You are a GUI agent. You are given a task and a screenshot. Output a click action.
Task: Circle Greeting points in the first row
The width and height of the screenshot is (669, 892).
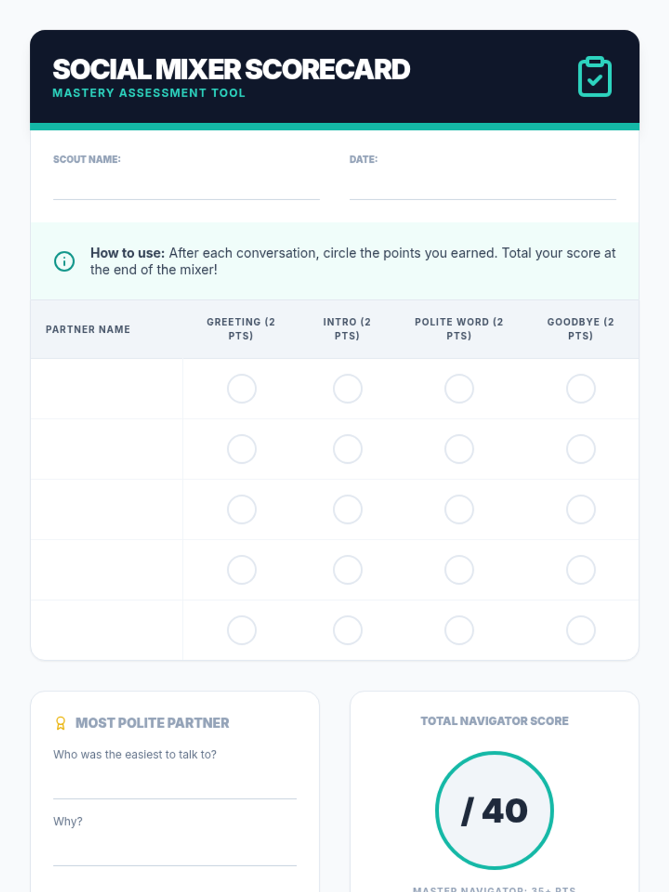click(x=241, y=389)
